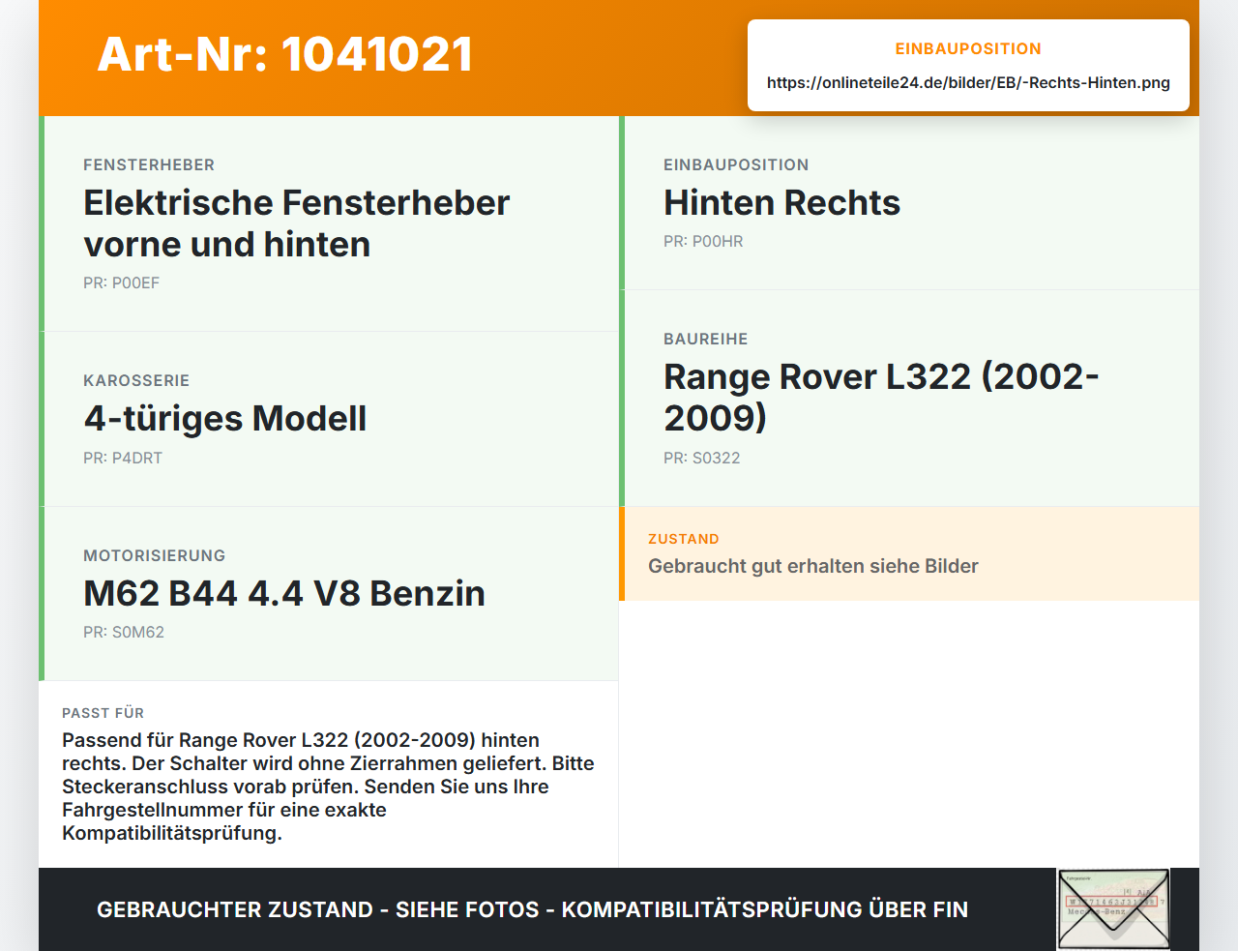Click the Passend für Range Rover description paragraph
Screen dimensions: 1238x951
coord(328,787)
